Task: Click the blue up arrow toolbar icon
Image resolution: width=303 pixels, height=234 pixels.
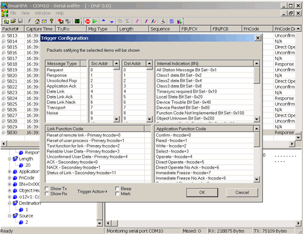Action: tap(104, 21)
